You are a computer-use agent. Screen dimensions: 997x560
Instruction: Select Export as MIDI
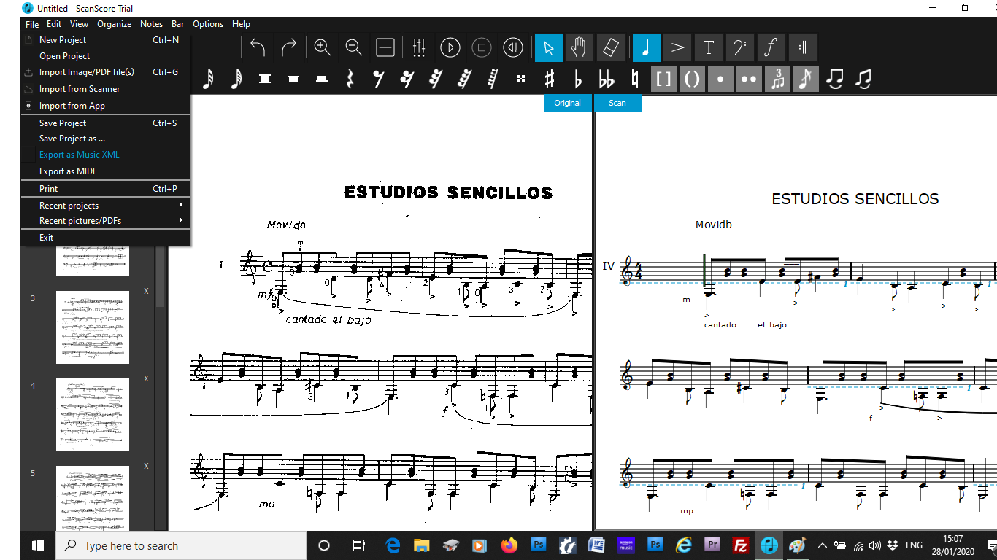(106, 171)
